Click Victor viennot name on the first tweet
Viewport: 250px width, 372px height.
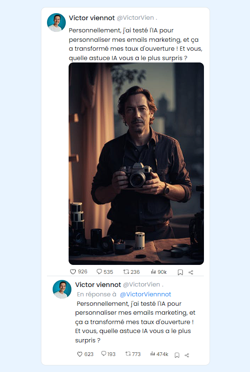[x=92, y=18]
